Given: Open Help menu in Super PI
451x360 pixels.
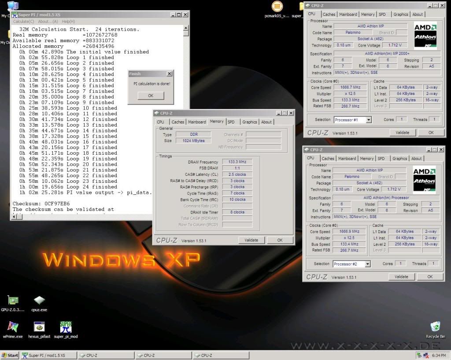Looking at the screenshot, I should (68, 22).
